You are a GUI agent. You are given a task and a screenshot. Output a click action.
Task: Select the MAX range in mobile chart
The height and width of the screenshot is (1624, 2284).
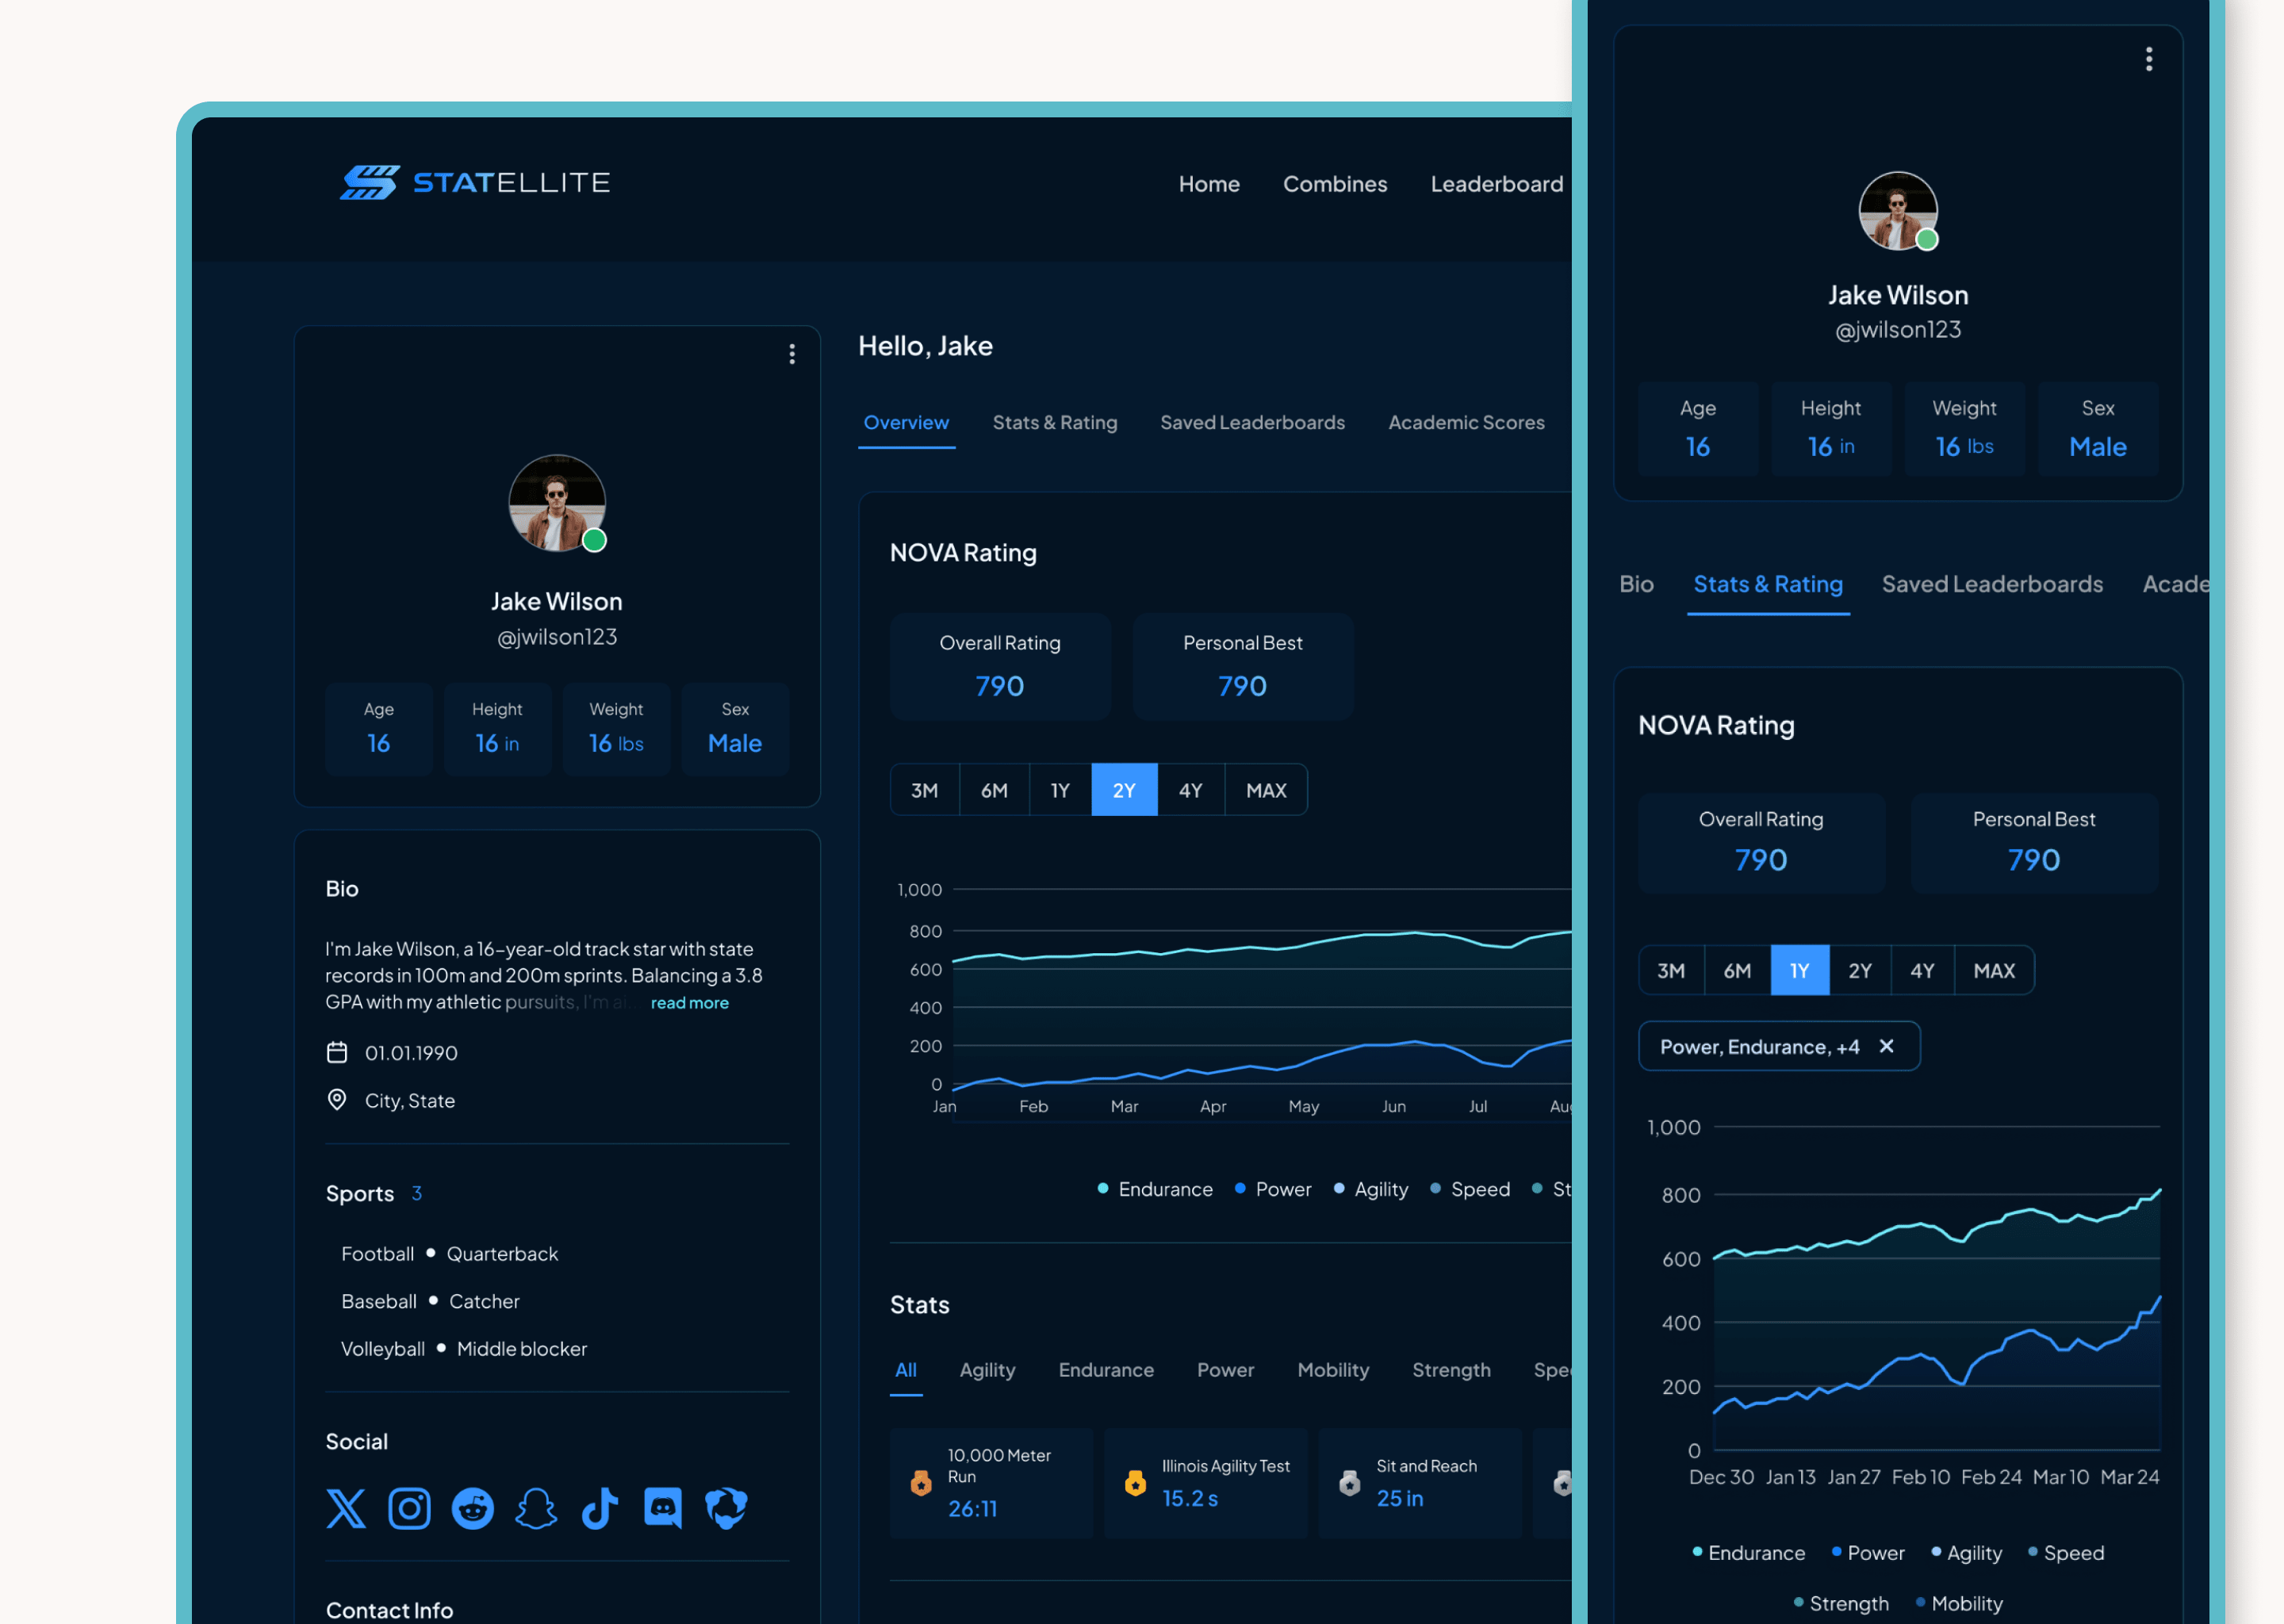click(1994, 970)
